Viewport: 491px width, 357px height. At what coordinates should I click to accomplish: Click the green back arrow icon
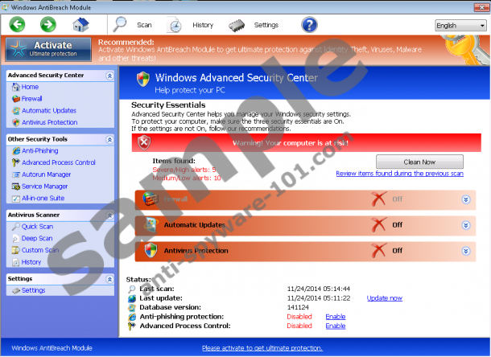[x=18, y=25]
